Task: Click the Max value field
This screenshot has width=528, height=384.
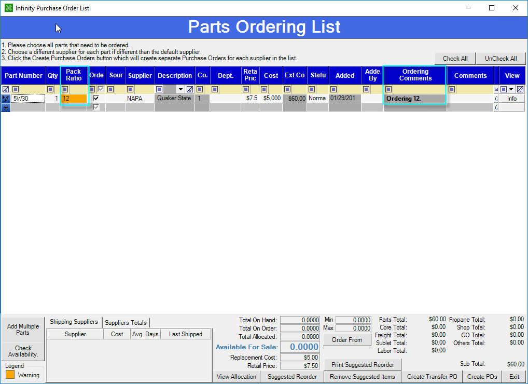Action: pos(353,328)
